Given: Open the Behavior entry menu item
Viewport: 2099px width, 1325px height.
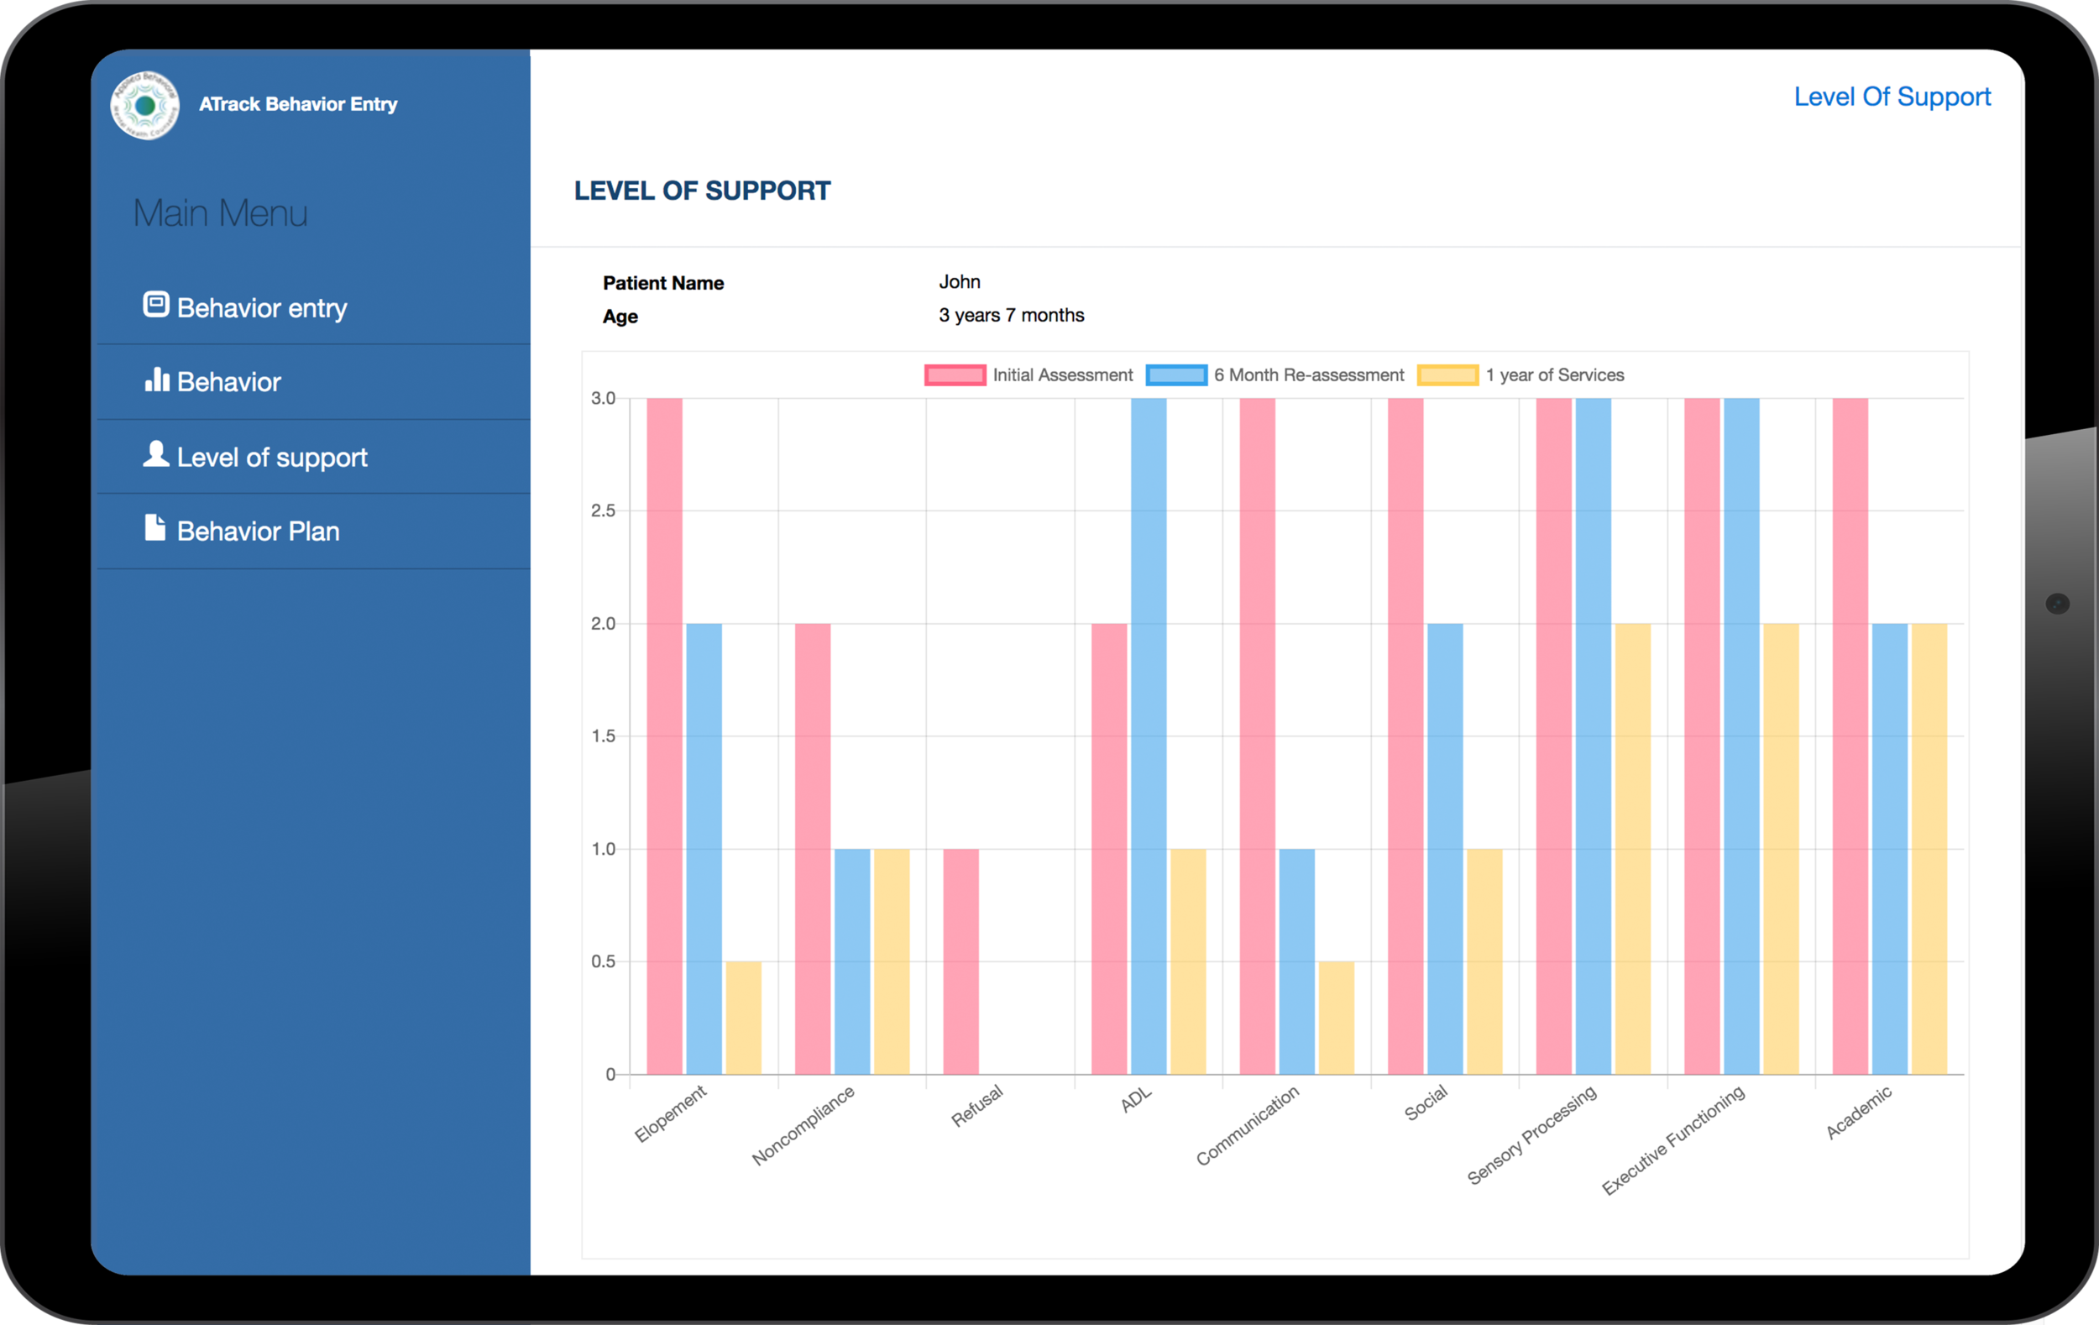Looking at the screenshot, I should click(261, 307).
